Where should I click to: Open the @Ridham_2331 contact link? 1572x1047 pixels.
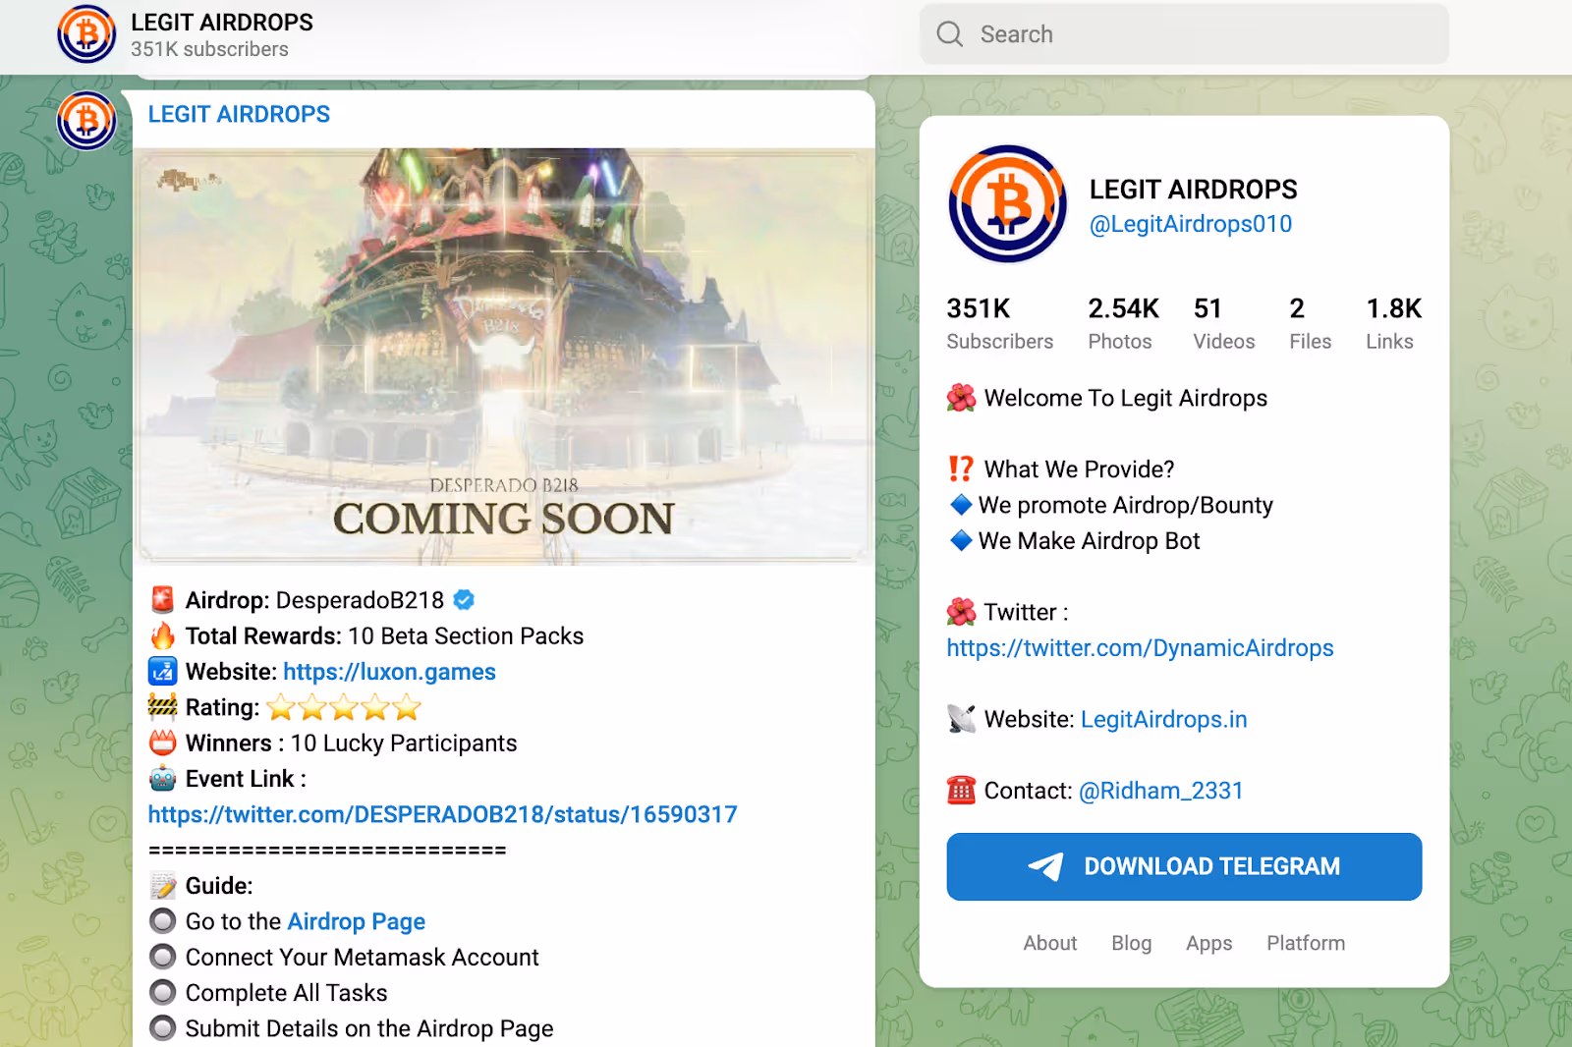point(1161,791)
